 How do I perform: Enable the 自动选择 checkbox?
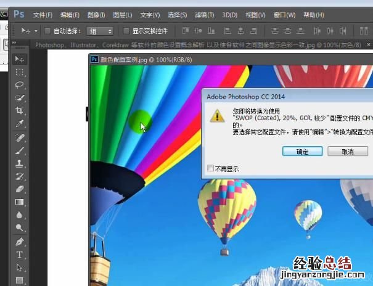[x=47, y=31]
